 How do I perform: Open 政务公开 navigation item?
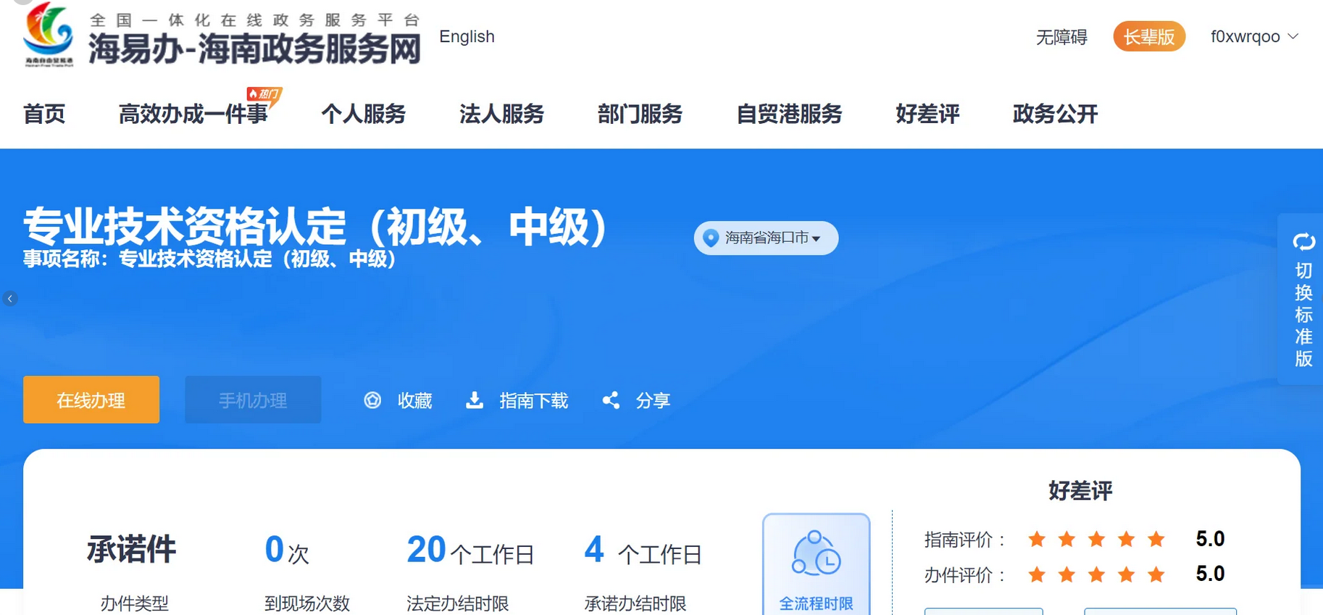click(x=1055, y=114)
